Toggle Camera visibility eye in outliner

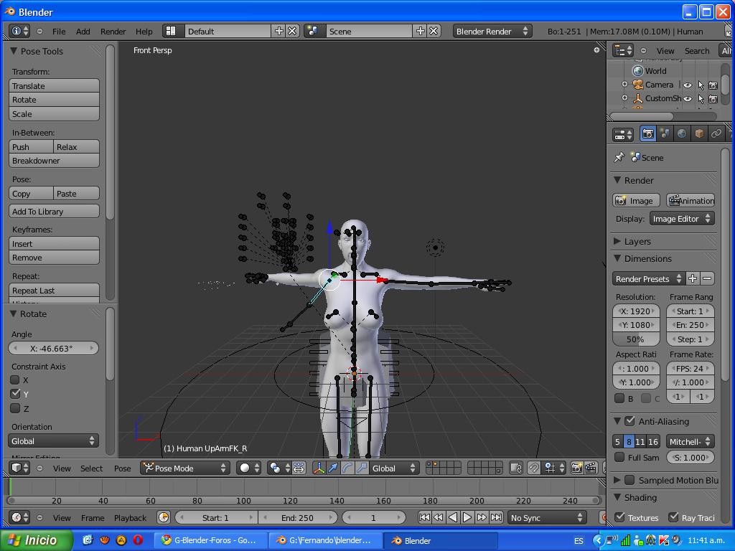click(687, 85)
